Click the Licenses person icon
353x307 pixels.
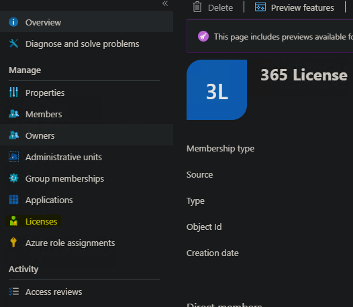pyautogui.click(x=13, y=221)
